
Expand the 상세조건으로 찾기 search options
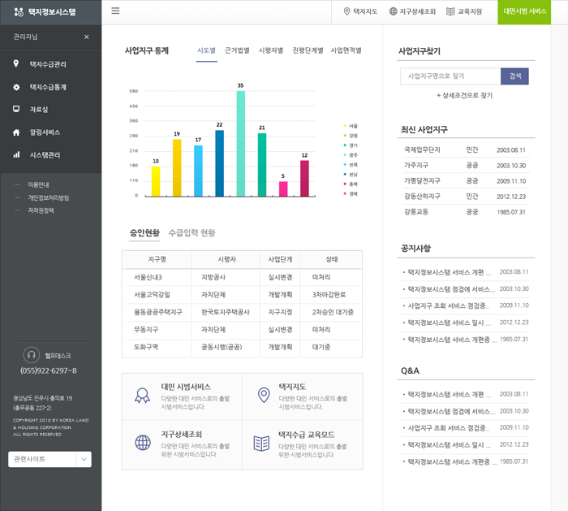(464, 95)
